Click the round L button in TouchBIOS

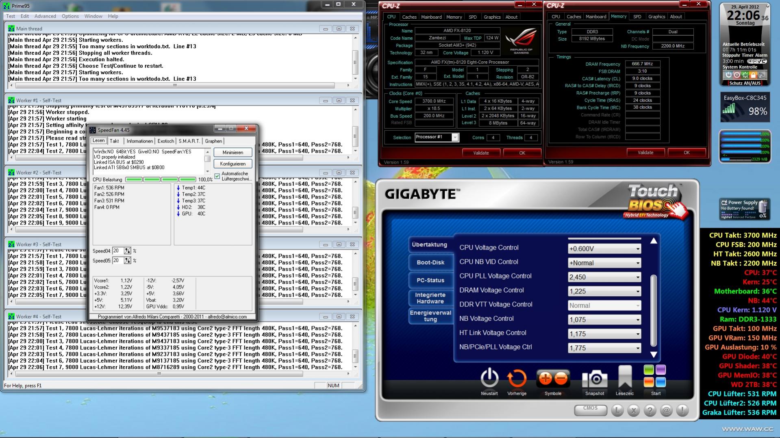coord(617,410)
